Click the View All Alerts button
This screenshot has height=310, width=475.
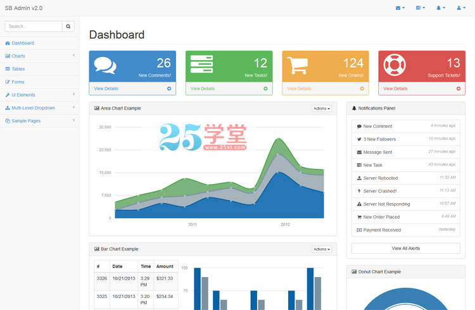[406, 248]
